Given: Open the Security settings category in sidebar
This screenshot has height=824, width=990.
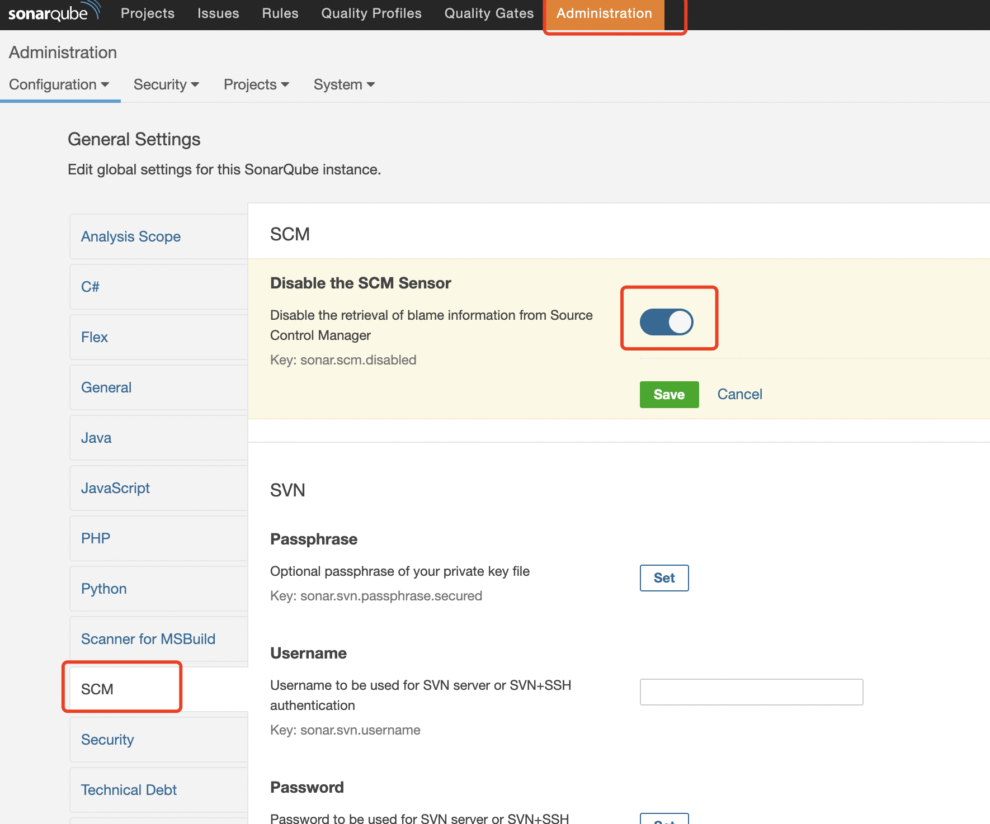Looking at the screenshot, I should coord(159,740).
